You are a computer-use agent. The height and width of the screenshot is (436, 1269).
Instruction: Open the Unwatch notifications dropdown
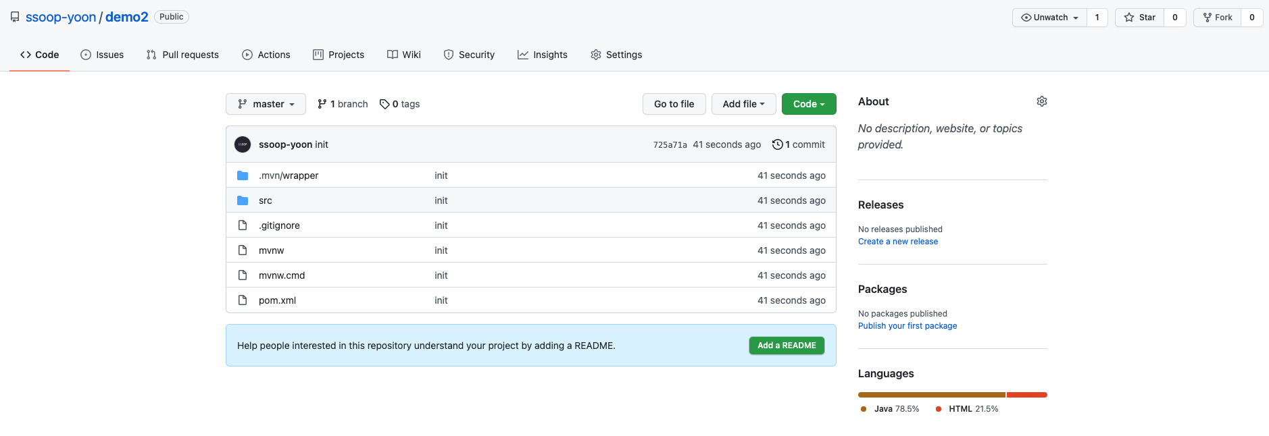click(1049, 18)
